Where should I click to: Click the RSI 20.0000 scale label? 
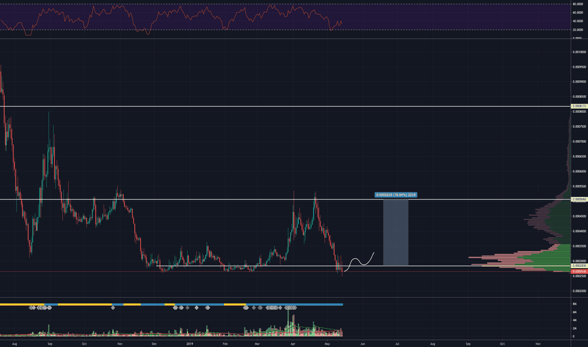click(x=578, y=30)
